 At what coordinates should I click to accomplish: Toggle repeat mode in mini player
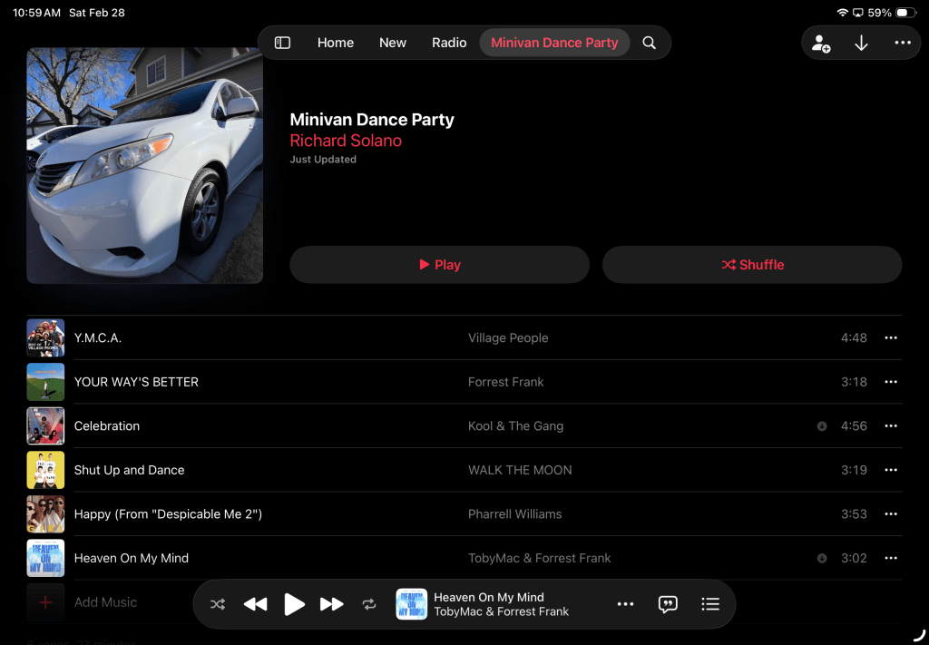point(369,604)
